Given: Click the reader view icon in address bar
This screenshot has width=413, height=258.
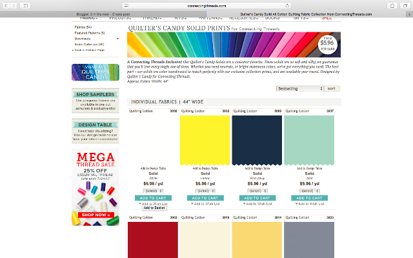Looking at the screenshot, I should [126, 6].
